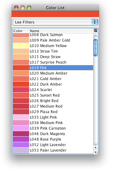Select L048 Rose Purple
This screenshot has height=169, width=115.
coord(53,139)
